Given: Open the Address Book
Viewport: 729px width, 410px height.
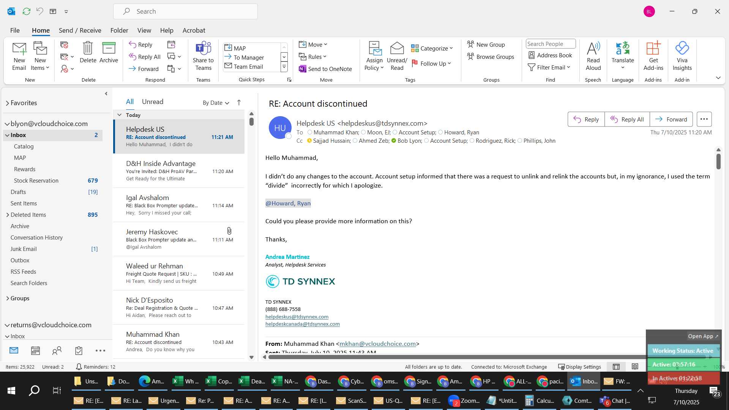Looking at the screenshot, I should (x=550, y=55).
